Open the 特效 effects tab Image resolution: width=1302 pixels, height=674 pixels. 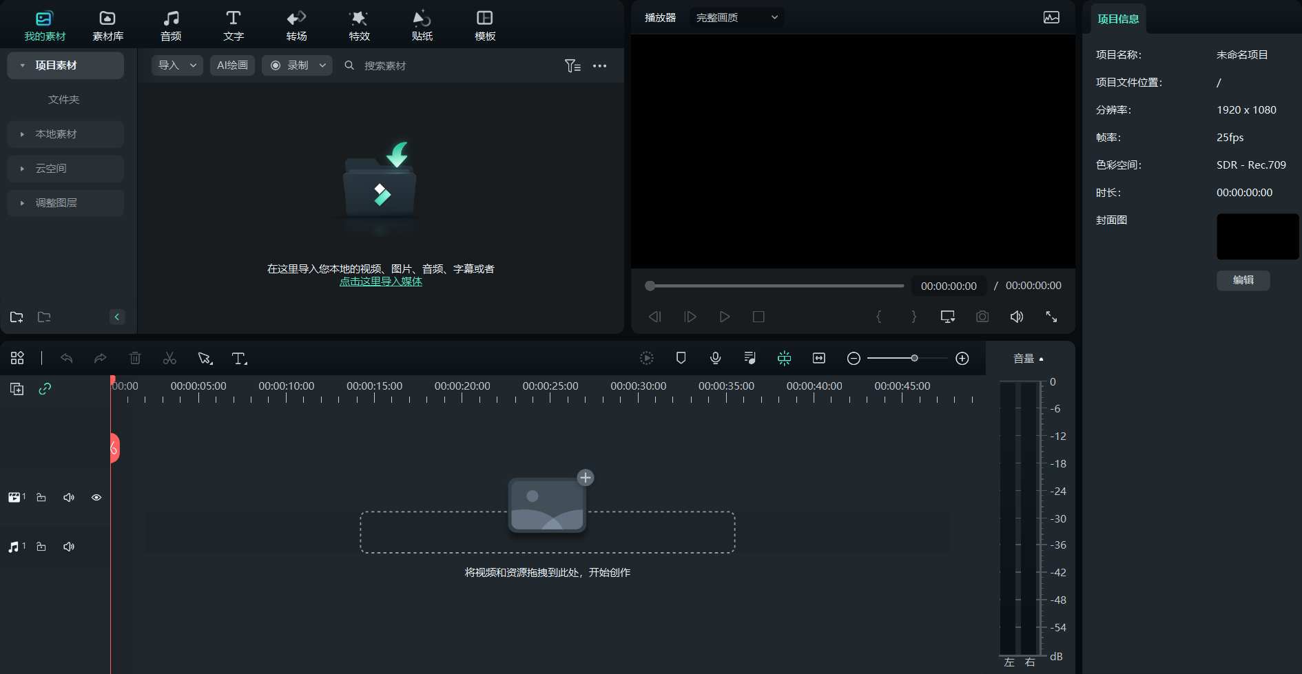[x=359, y=25]
